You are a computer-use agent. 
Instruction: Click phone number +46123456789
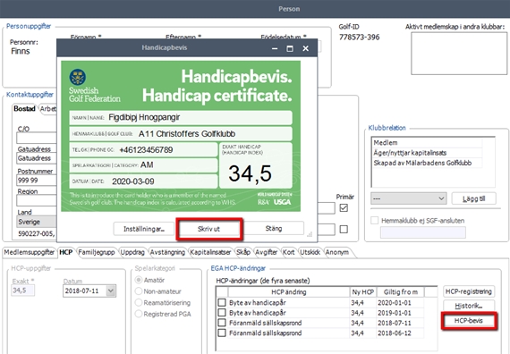(x=146, y=150)
